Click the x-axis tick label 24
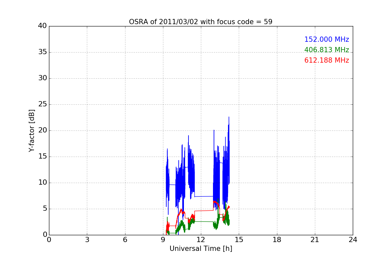The image size is (392, 261). click(x=353, y=240)
